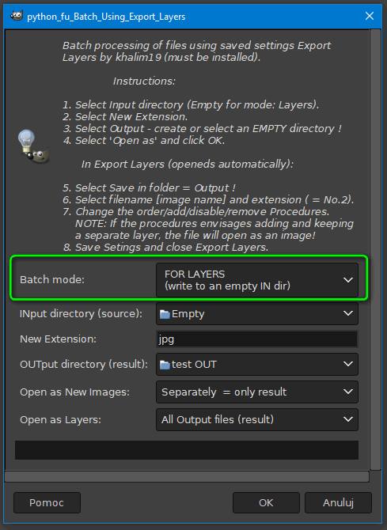Click the lightbulb Wilber hint icon
387x530 pixels.
(x=33, y=146)
